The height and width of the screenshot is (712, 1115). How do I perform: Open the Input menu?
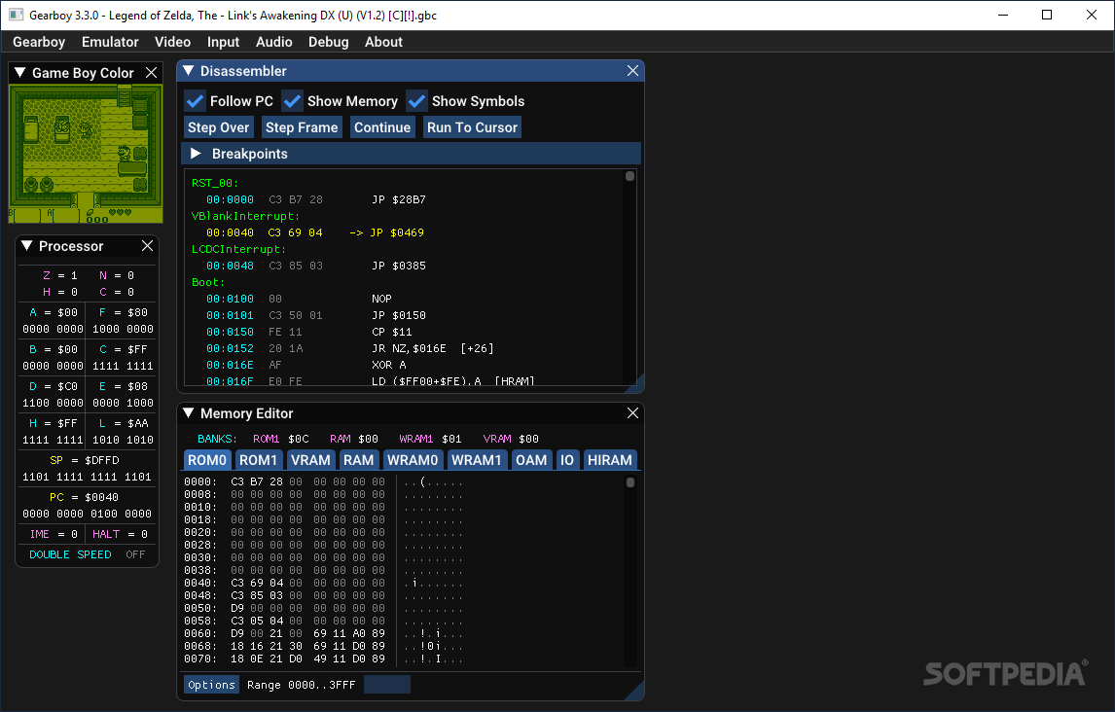pyautogui.click(x=223, y=42)
